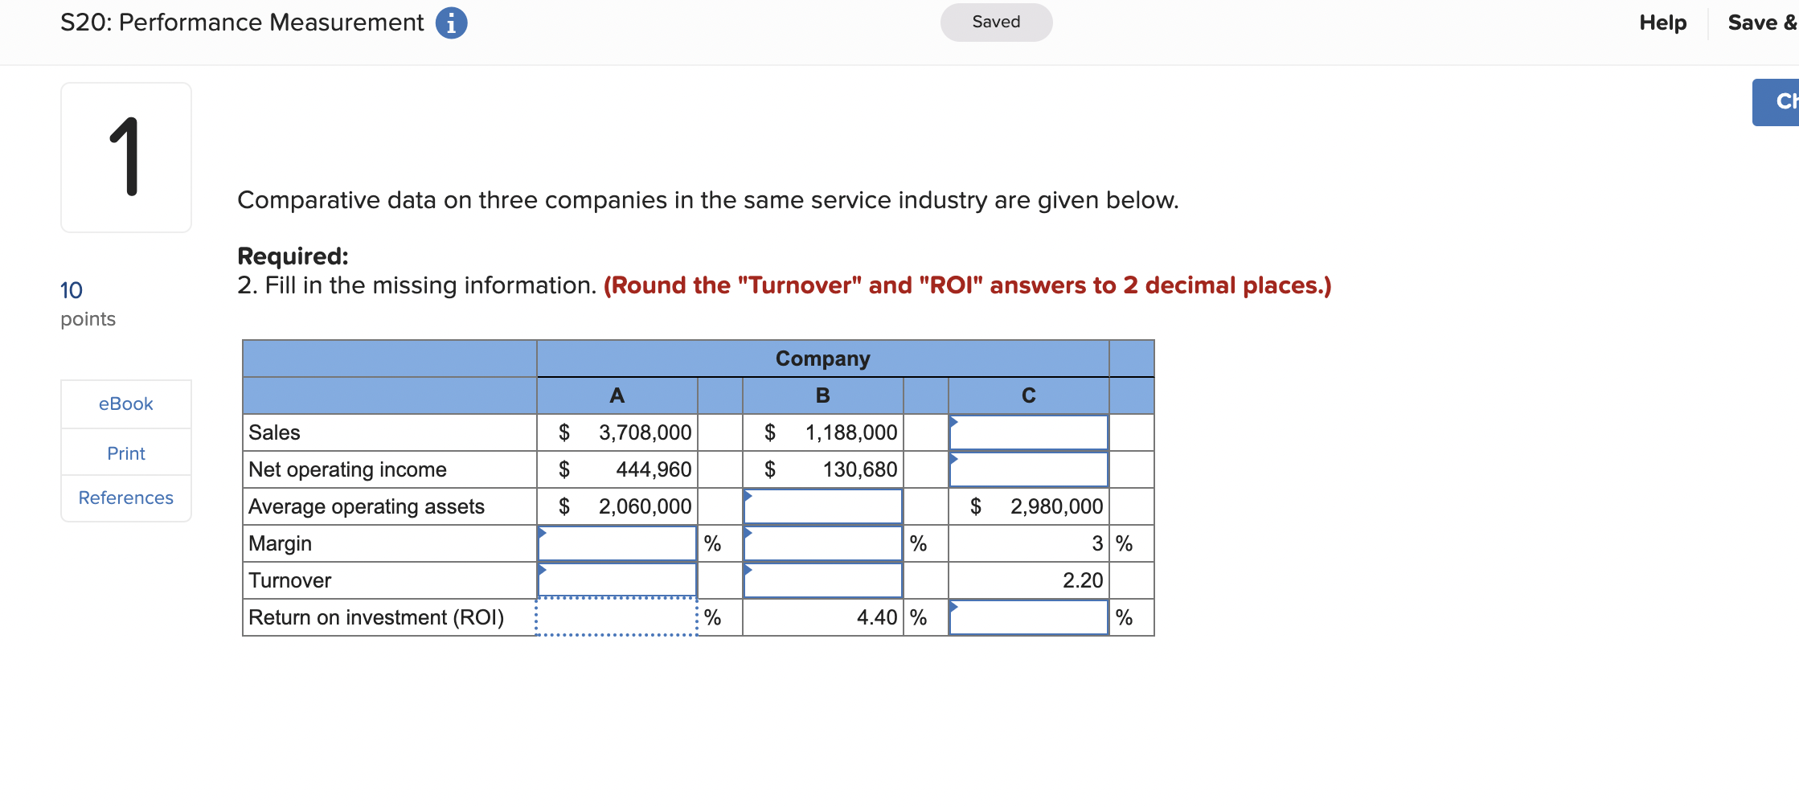Select the Sales input field for Company C
Image resolution: width=1799 pixels, height=807 pixels.
pyautogui.click(x=1029, y=432)
